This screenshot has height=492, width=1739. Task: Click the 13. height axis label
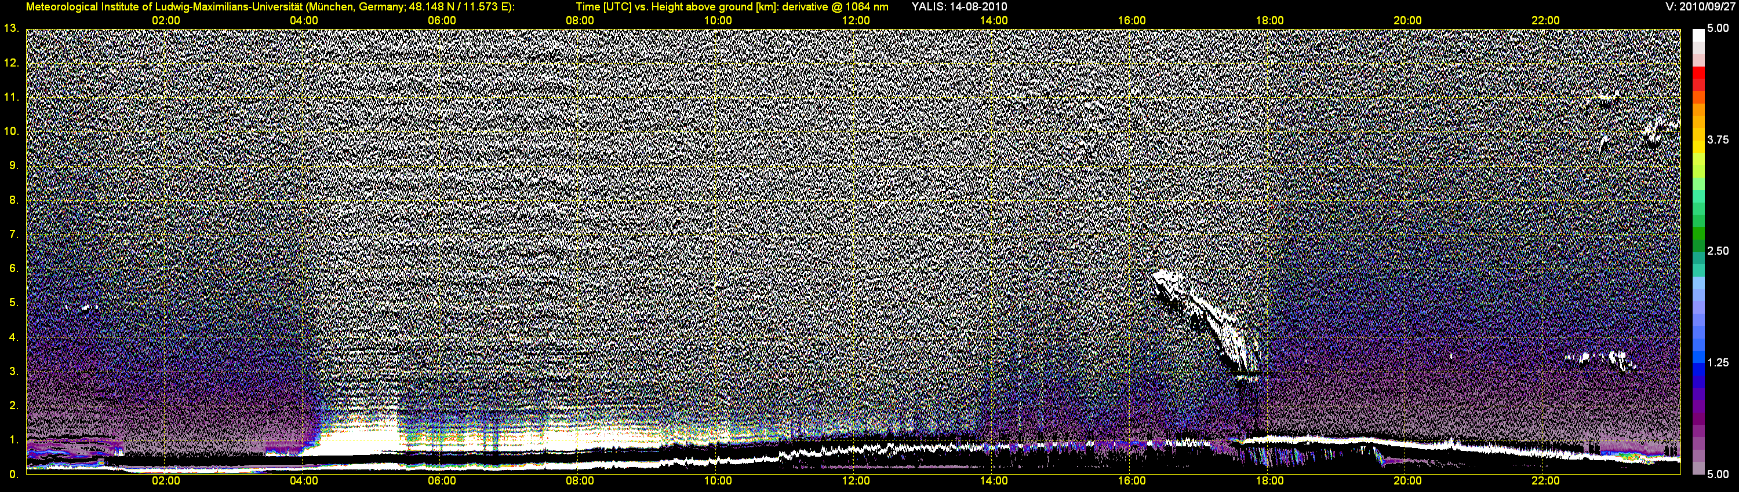11,28
